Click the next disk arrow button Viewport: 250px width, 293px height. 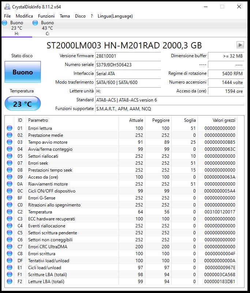point(240,45)
